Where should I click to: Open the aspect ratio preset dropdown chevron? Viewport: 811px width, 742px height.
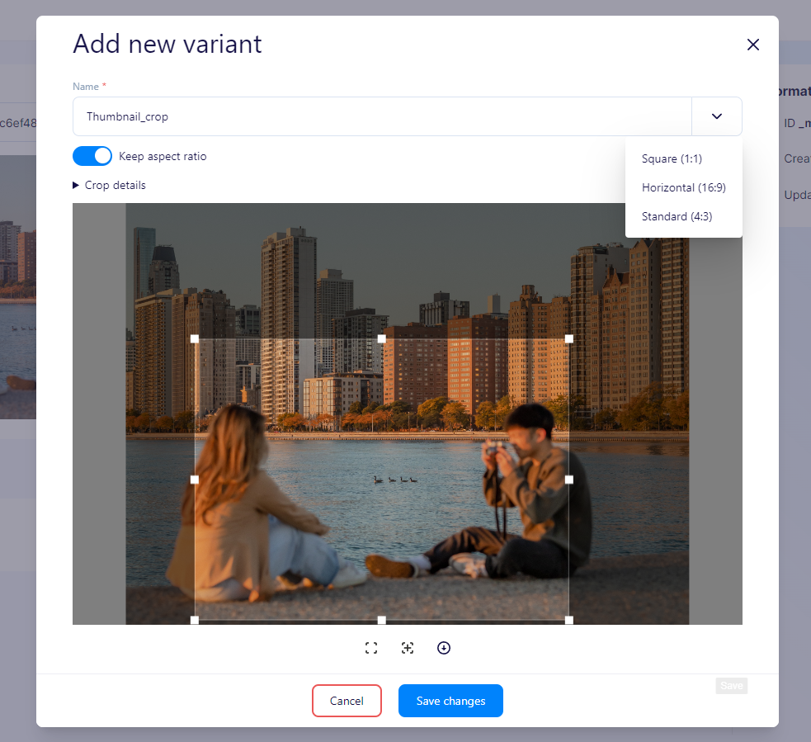tap(716, 116)
